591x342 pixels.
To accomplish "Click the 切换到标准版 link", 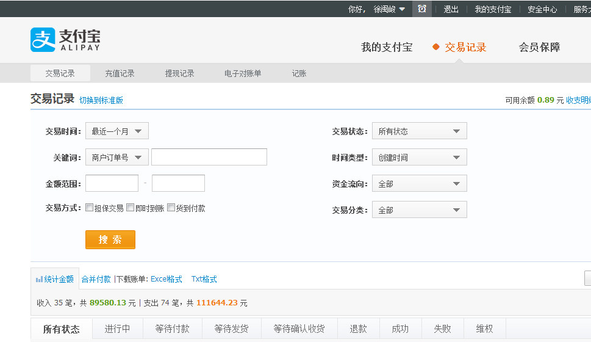I will point(101,100).
